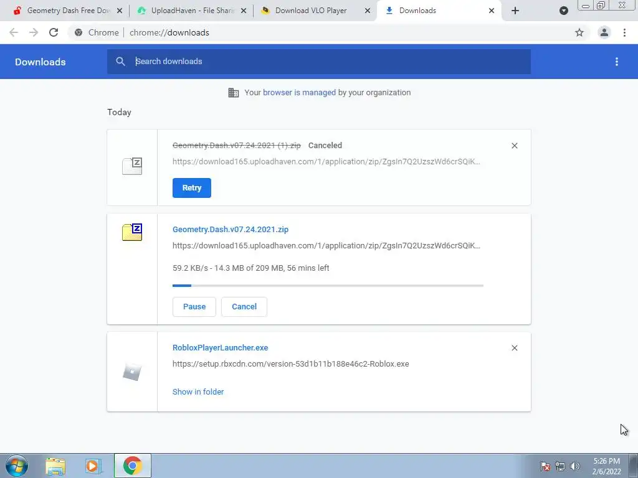Click the download progress bar
The height and width of the screenshot is (478, 638).
coord(328,286)
